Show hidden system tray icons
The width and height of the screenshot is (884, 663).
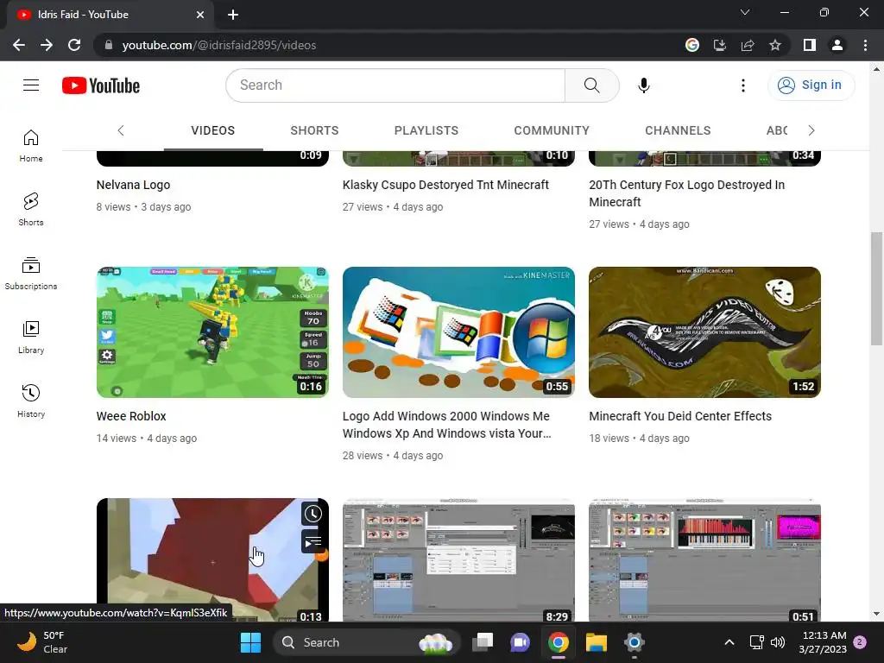(x=729, y=642)
